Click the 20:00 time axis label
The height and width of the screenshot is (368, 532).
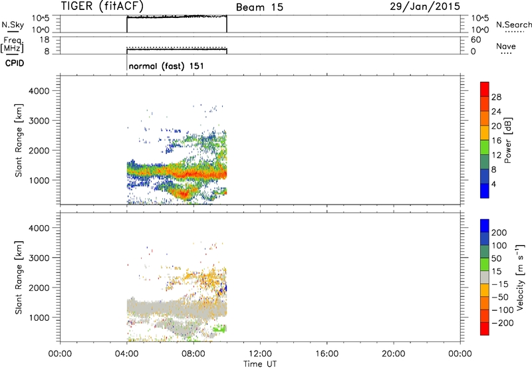pos(393,354)
